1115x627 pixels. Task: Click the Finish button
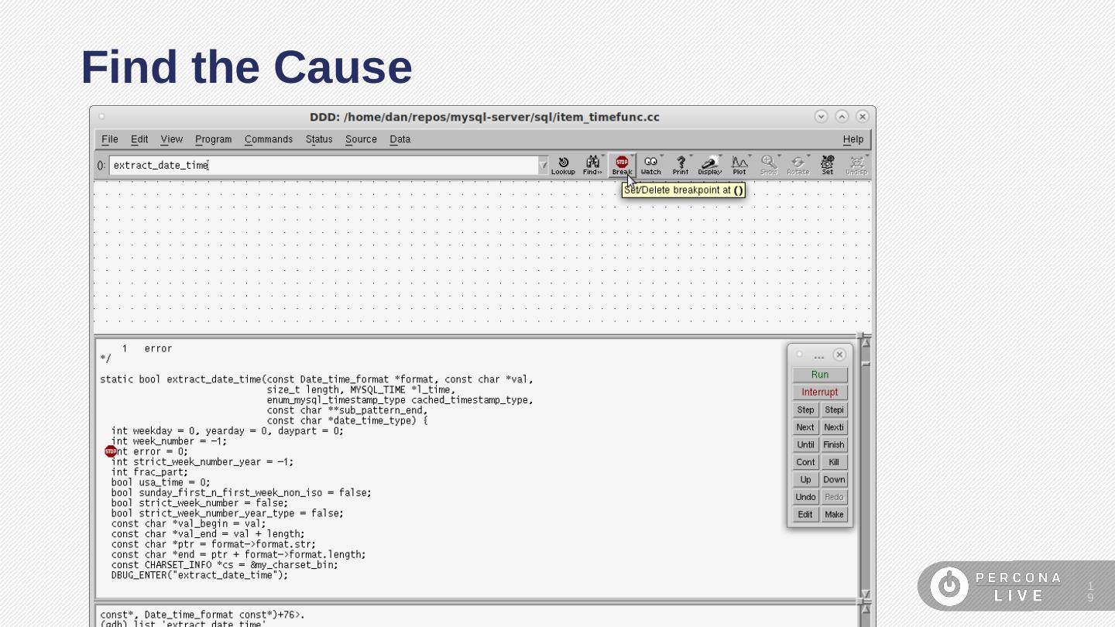pyautogui.click(x=834, y=445)
